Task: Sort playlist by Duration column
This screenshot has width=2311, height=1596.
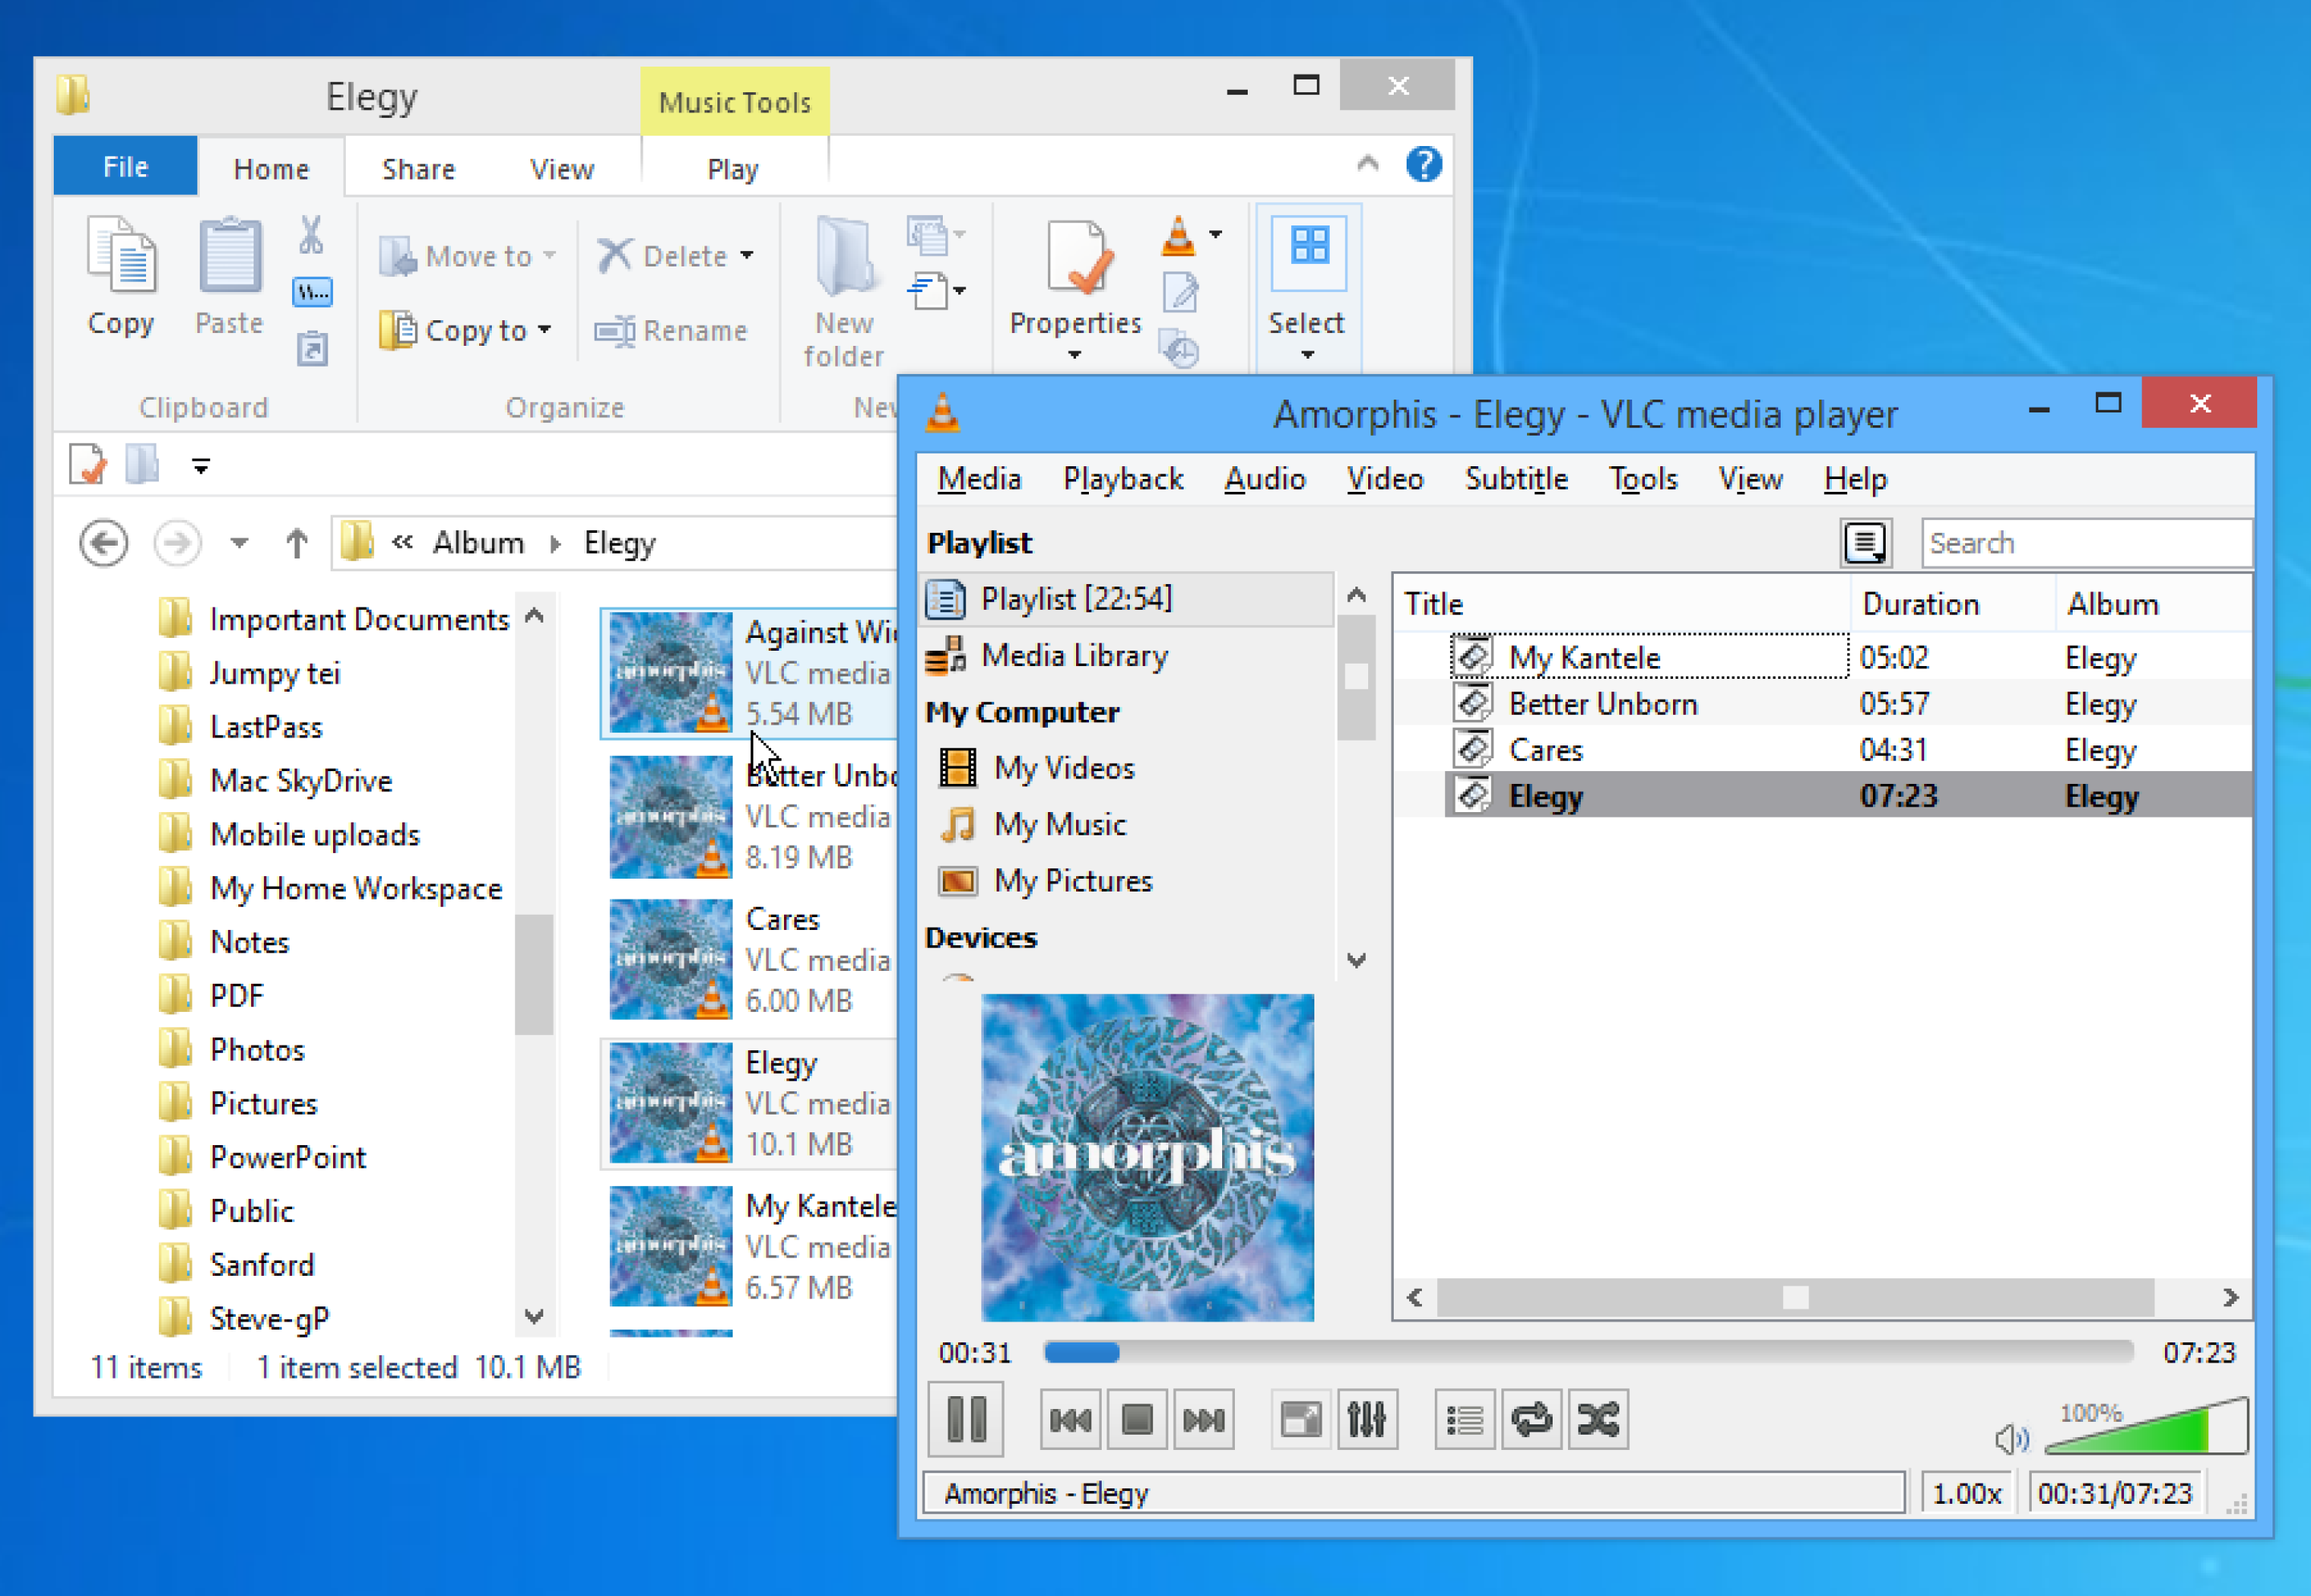Action: (x=1952, y=604)
